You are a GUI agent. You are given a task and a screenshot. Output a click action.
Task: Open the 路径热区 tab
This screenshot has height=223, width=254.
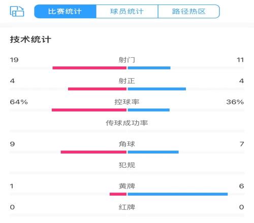click(189, 11)
